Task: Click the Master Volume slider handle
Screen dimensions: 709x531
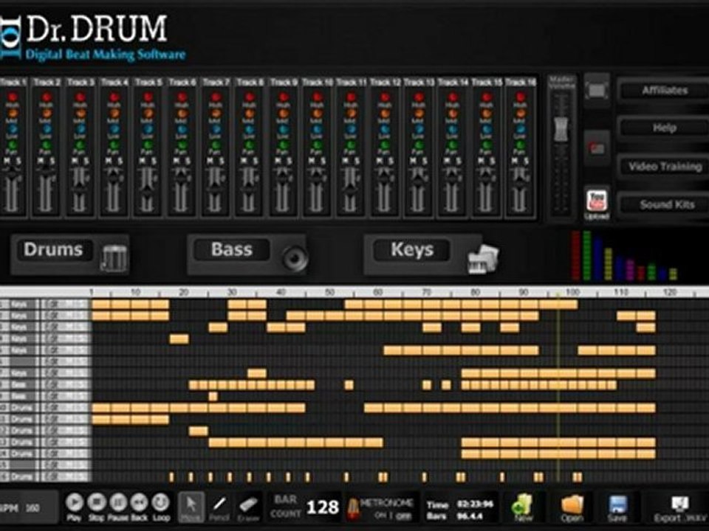Action: coord(561,129)
